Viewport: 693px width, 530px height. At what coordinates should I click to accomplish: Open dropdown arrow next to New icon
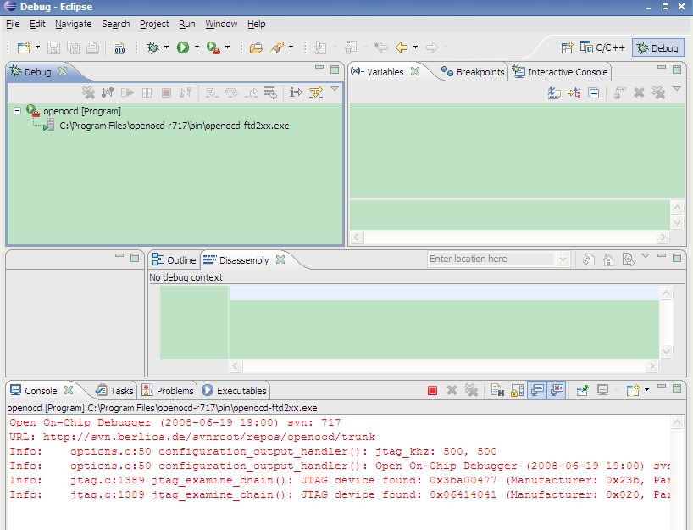37,47
